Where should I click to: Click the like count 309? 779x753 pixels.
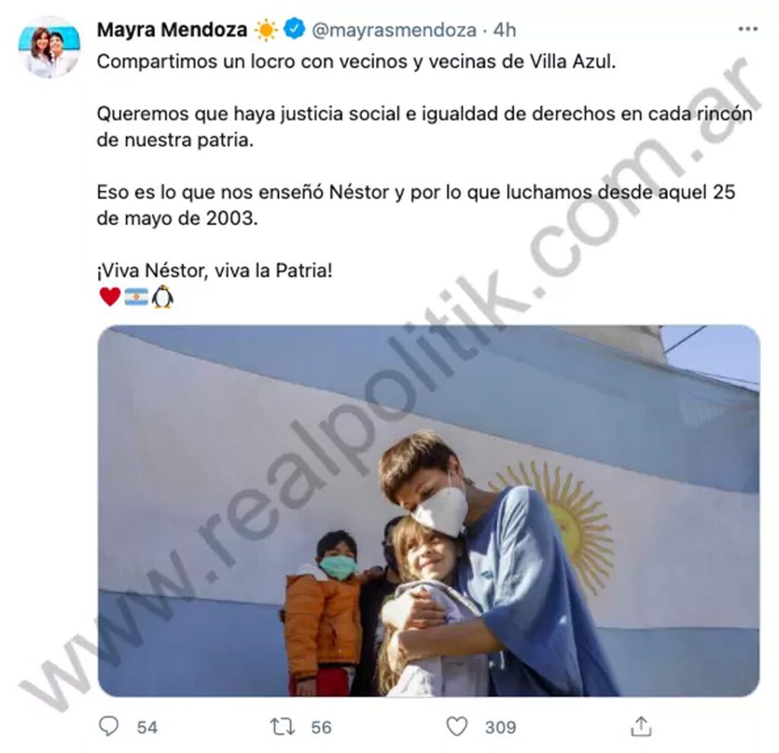tap(501, 728)
